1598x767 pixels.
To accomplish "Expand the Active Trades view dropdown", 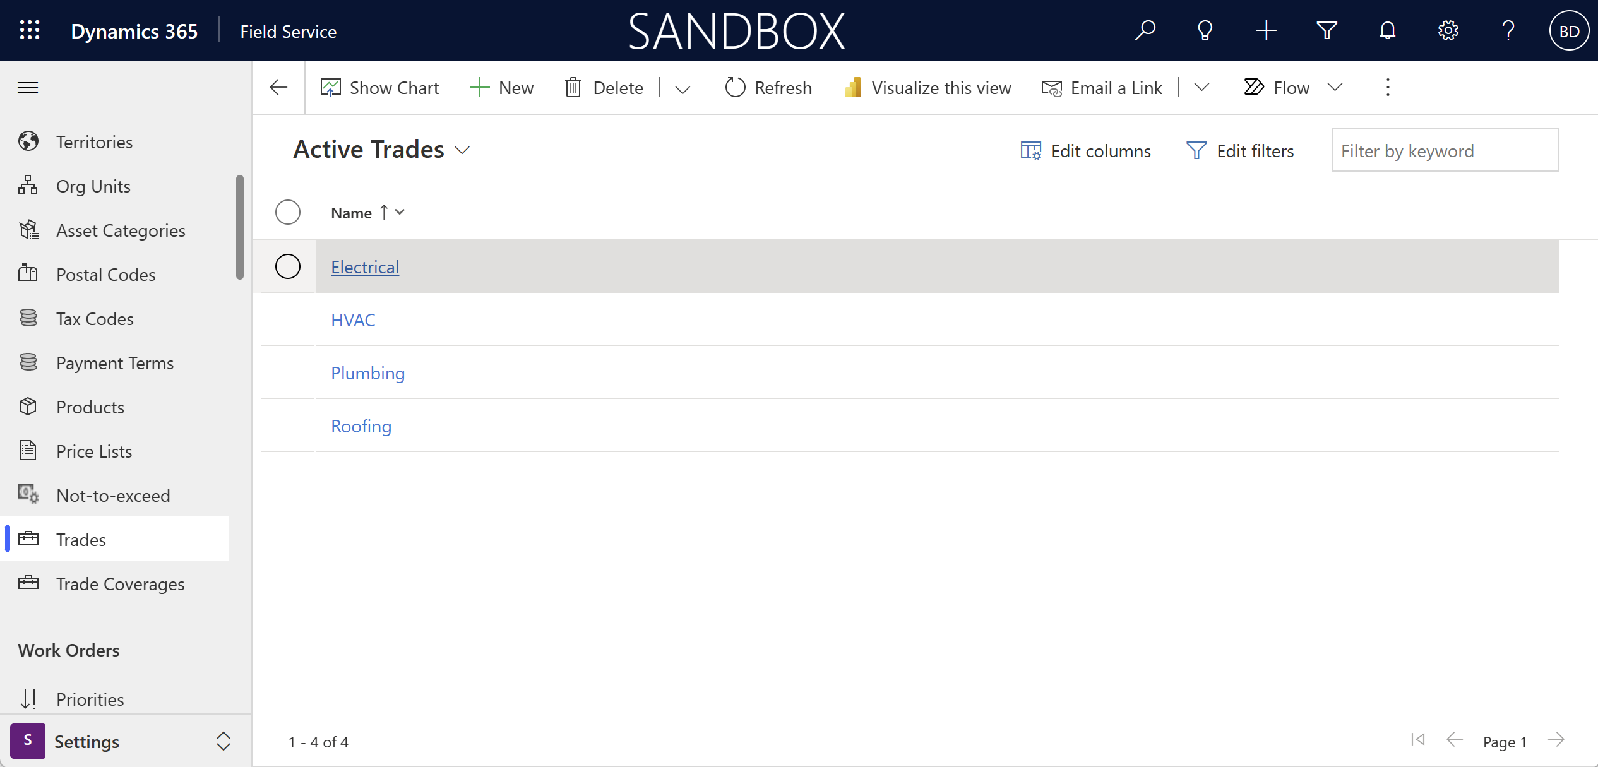I will (463, 150).
